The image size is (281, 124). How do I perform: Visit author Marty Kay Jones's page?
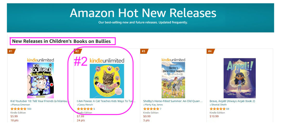point(154,105)
